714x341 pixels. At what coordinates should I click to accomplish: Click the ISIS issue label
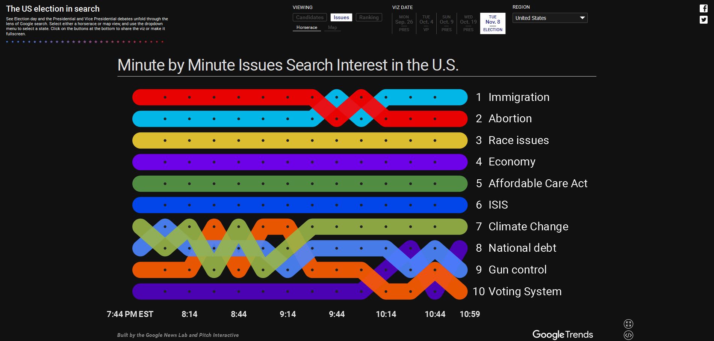[x=498, y=205]
